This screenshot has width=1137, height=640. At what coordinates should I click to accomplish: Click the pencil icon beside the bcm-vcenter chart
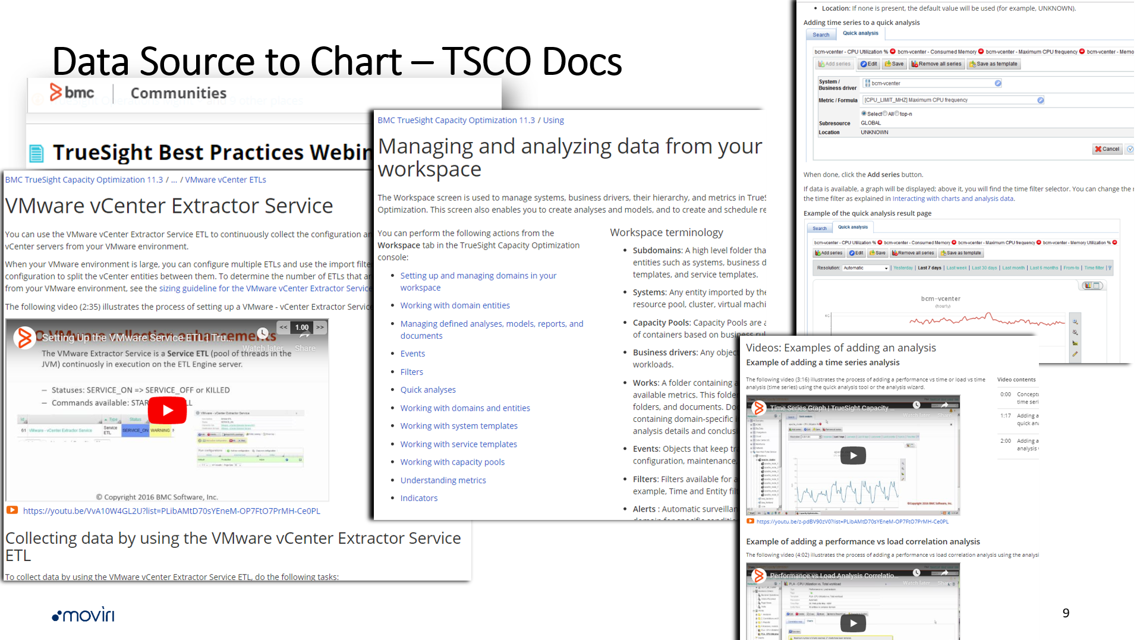pyautogui.click(x=1075, y=354)
